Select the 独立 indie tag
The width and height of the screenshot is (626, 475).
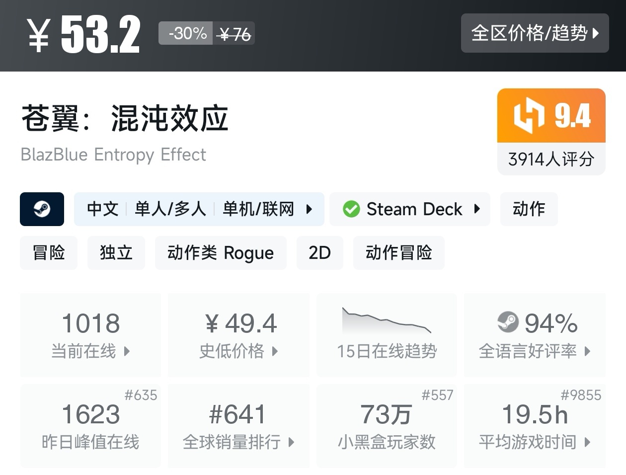(x=116, y=253)
